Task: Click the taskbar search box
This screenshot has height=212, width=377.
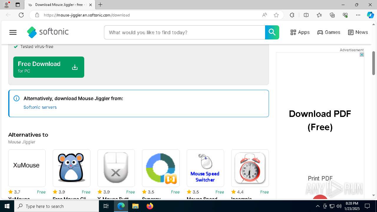Action: (x=57, y=206)
